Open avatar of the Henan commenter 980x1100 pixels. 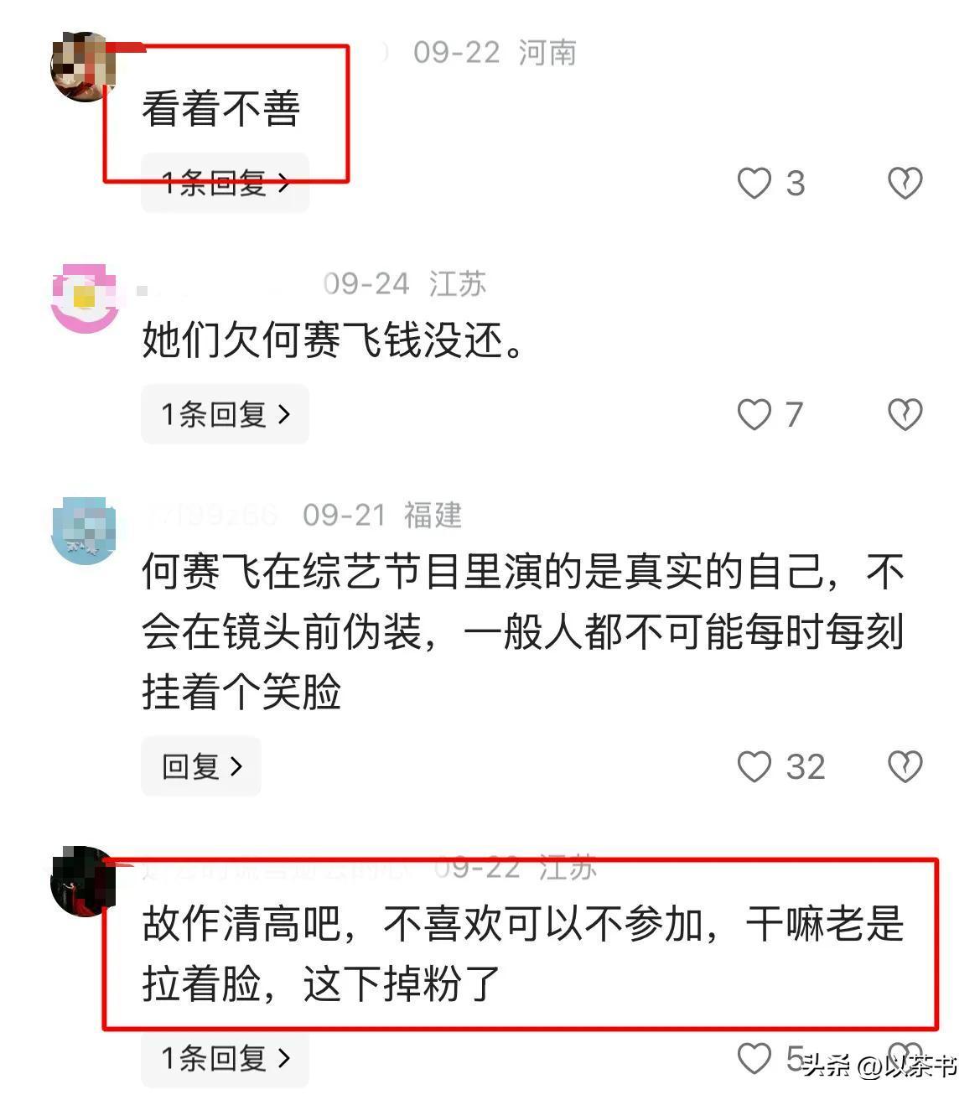click(84, 66)
